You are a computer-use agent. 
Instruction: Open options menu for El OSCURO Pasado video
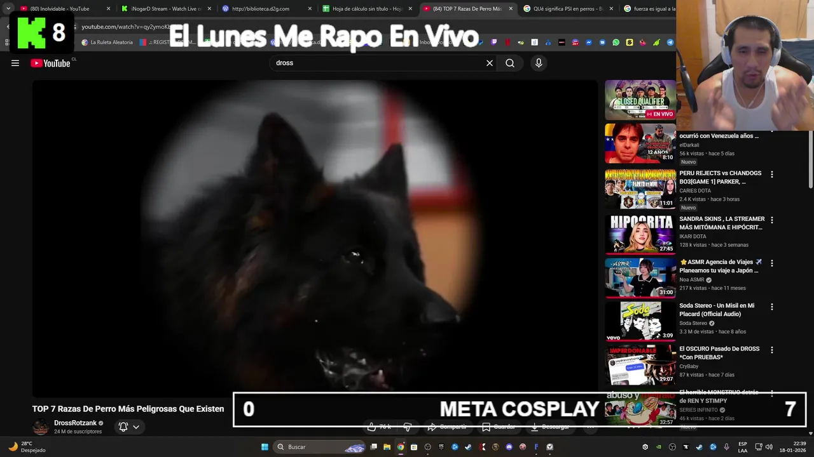(772, 350)
